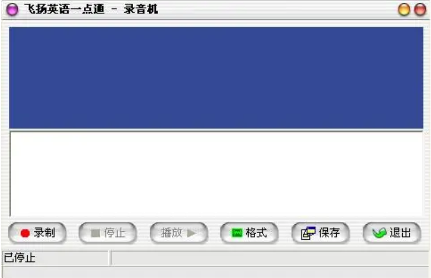Open audio settings via 格式 label
The height and width of the screenshot is (278, 431).
(x=256, y=233)
